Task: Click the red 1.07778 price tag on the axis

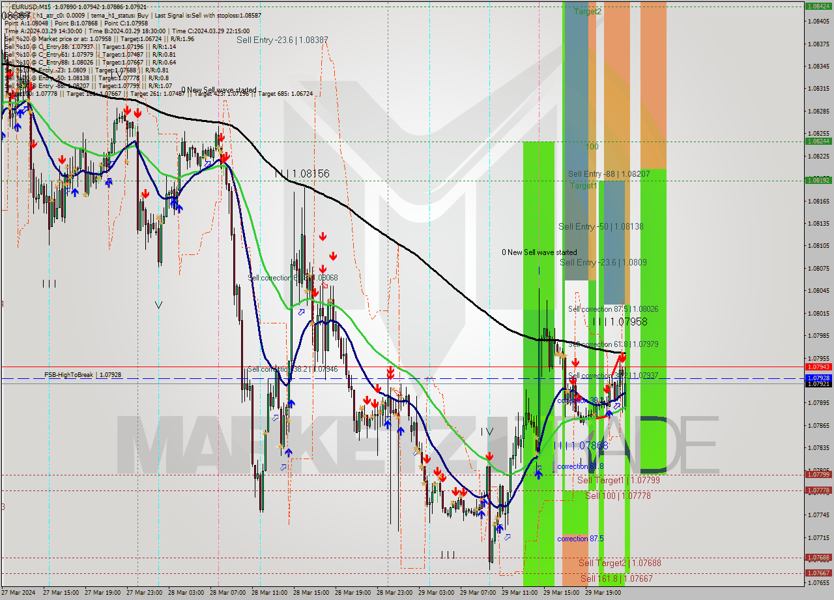Action: pyautogui.click(x=818, y=490)
